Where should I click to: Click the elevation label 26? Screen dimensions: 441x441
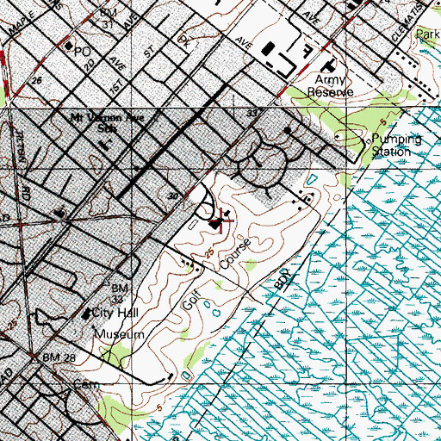coord(37,80)
